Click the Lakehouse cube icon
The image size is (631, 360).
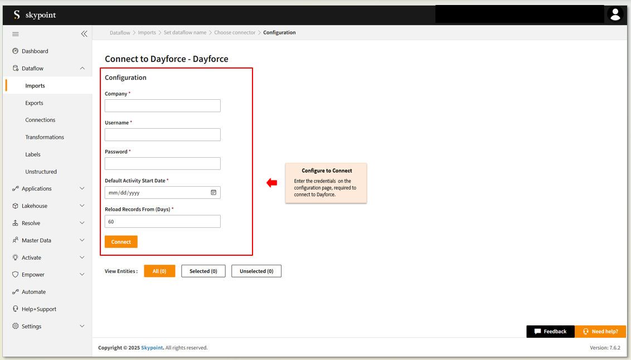point(15,206)
